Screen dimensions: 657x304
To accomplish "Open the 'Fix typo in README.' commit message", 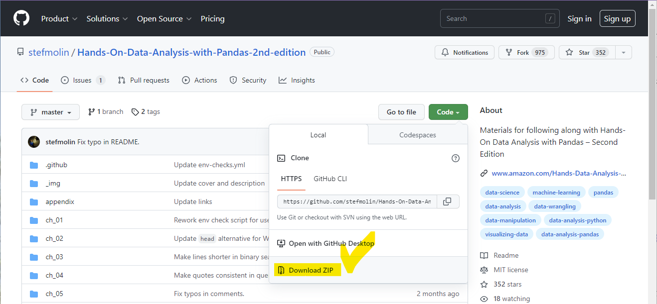I will pos(108,142).
